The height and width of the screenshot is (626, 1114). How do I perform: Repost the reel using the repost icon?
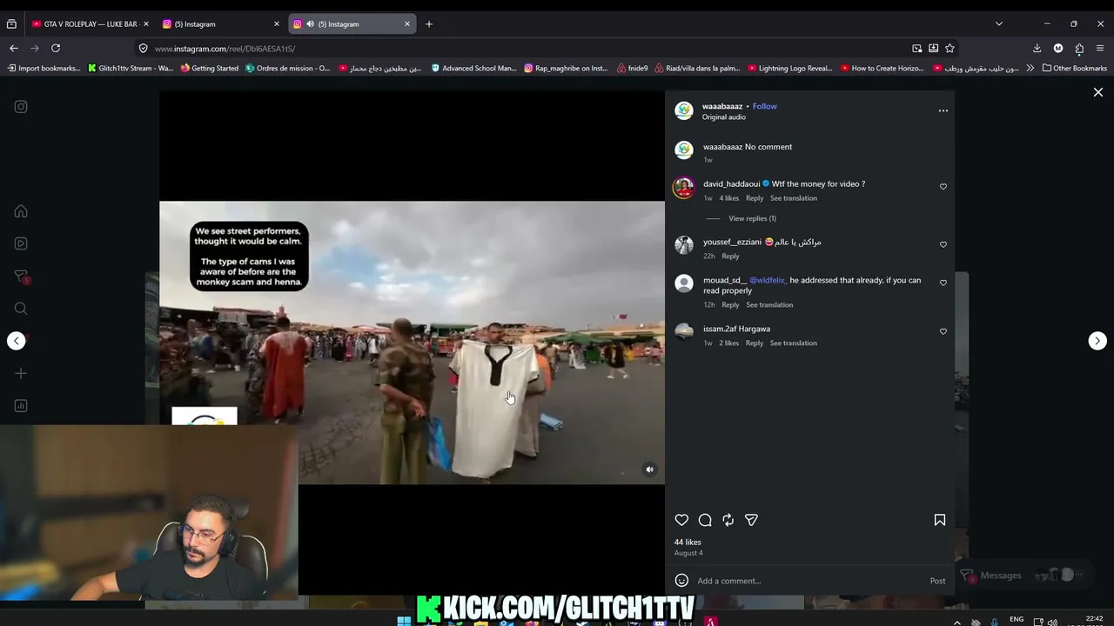[728, 520]
